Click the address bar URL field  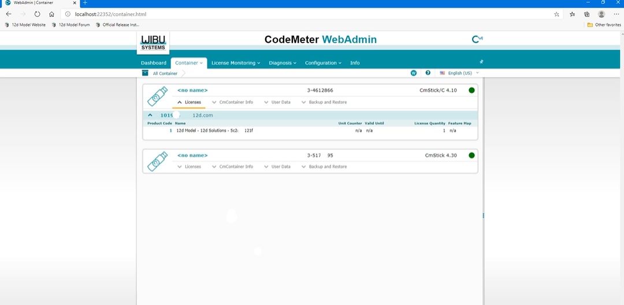[x=310, y=14]
